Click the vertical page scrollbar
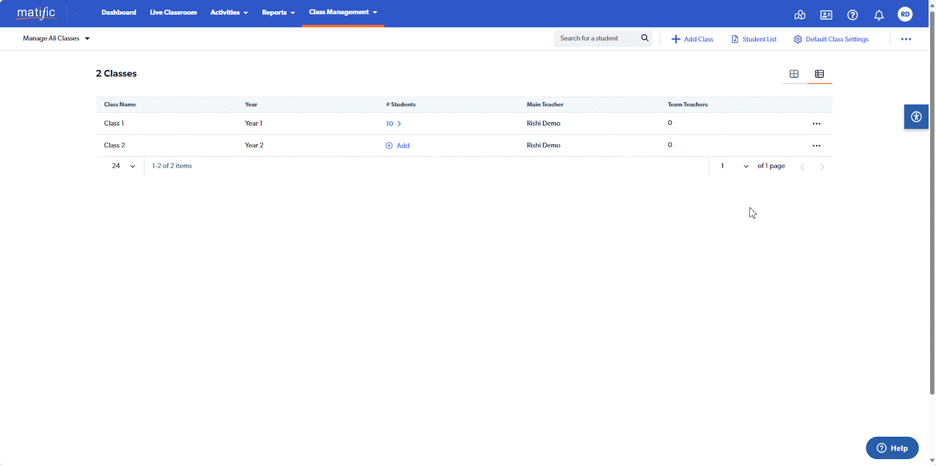 point(932,201)
